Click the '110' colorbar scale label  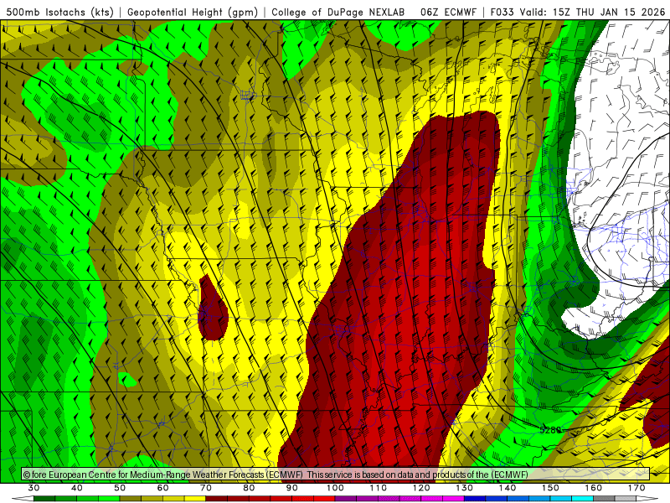[379, 488]
